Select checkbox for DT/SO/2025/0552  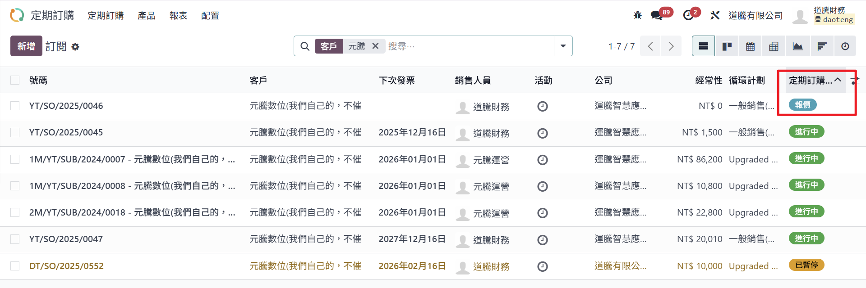click(15, 266)
